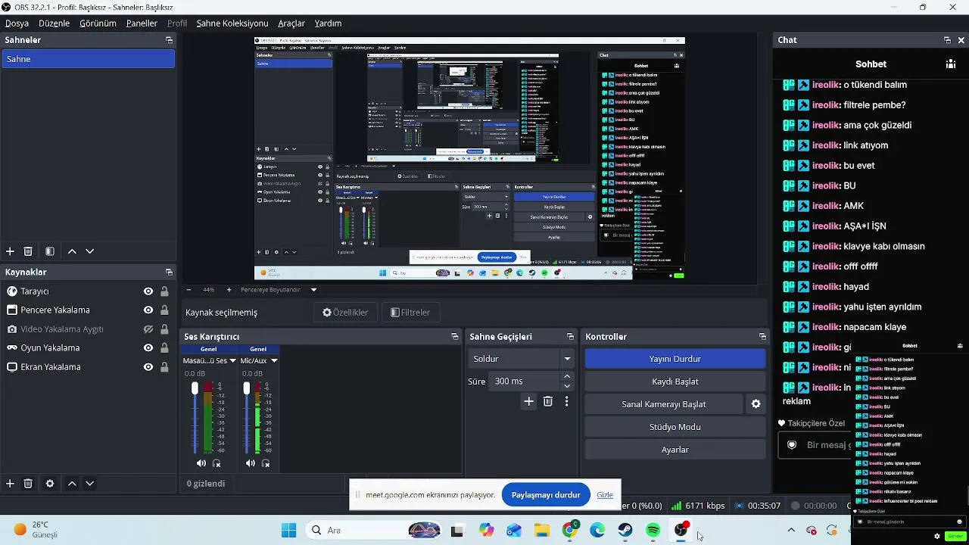Click Sanal Kamerayı Başlat button
The image size is (969, 545).
point(664,404)
